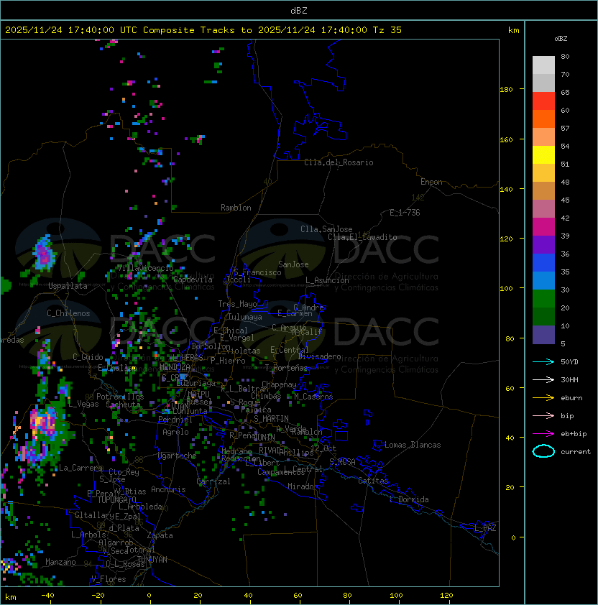Select the green 20-30 dBZ swatch
The image size is (598, 605).
click(543, 299)
